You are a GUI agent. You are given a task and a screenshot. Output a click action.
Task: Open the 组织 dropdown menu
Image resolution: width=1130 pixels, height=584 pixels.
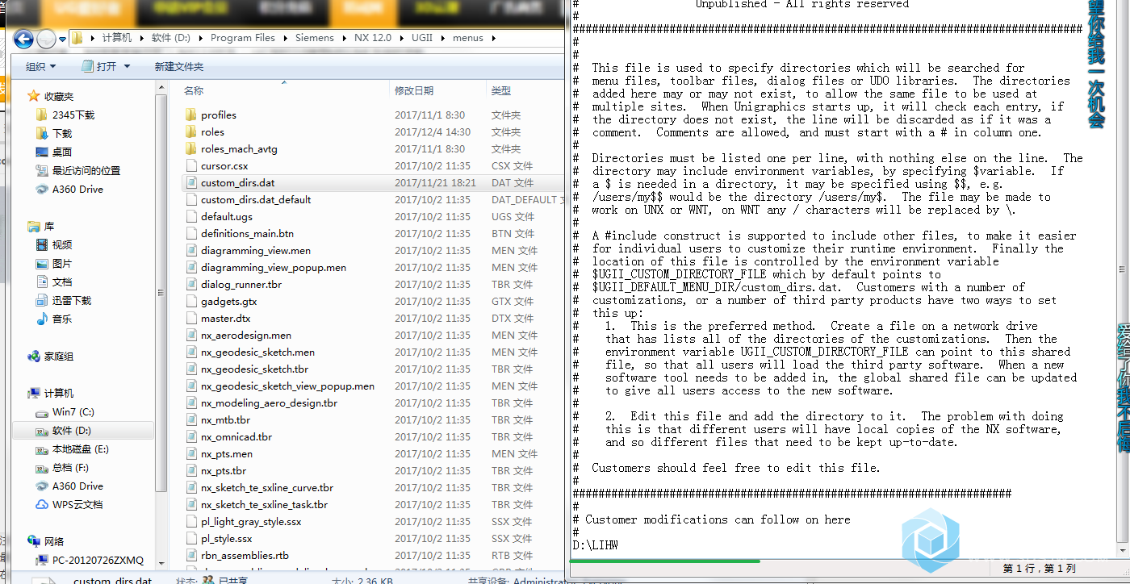[x=40, y=67]
